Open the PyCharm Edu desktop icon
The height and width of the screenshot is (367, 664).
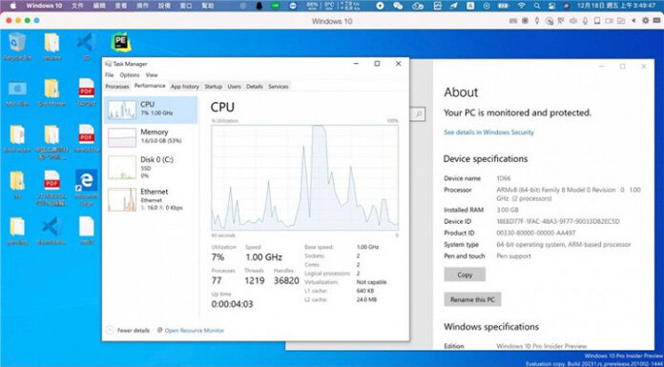click(x=121, y=42)
